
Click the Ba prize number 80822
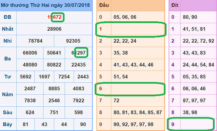(54, 65)
